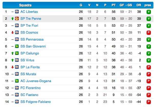Click the green V badge for SS Pennarossa

point(149,40)
